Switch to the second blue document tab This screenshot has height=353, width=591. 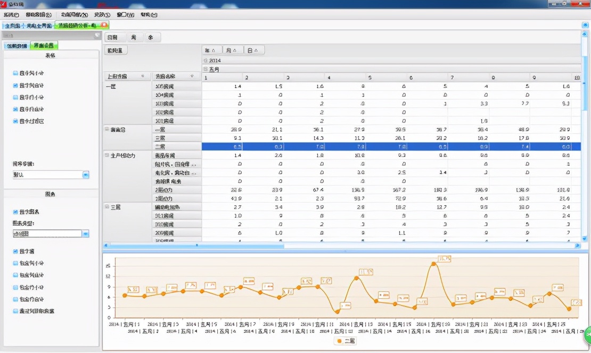coord(39,26)
